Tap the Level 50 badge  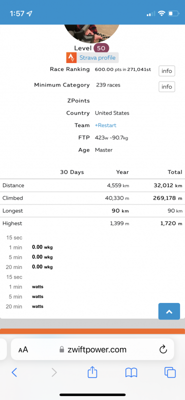pos(101,48)
